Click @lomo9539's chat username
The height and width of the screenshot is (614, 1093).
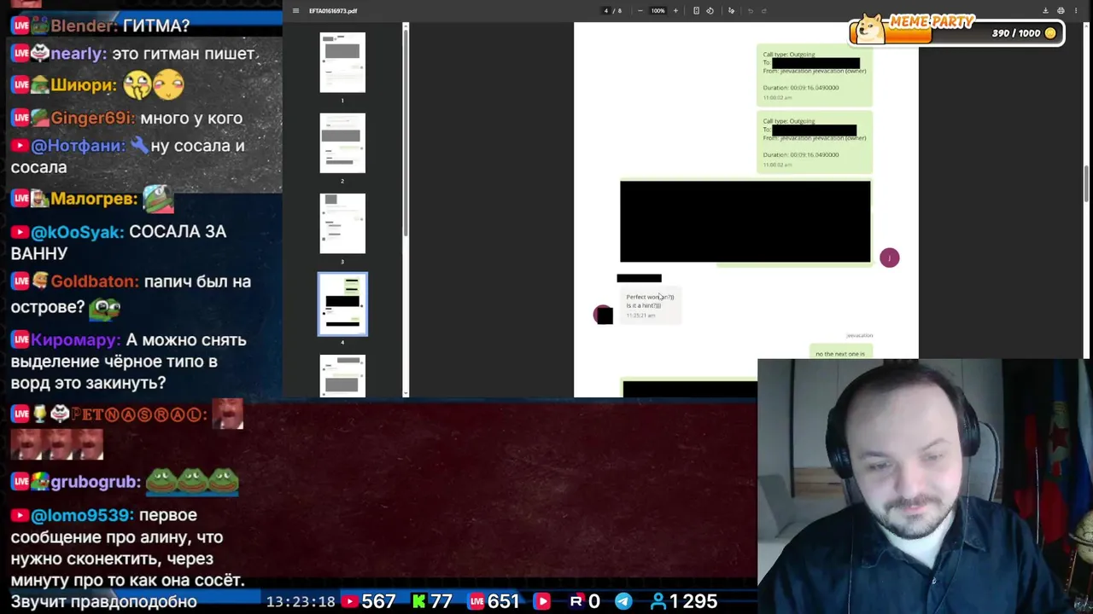(82, 515)
